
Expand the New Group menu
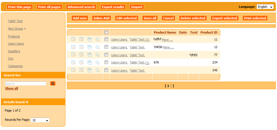point(17,29)
